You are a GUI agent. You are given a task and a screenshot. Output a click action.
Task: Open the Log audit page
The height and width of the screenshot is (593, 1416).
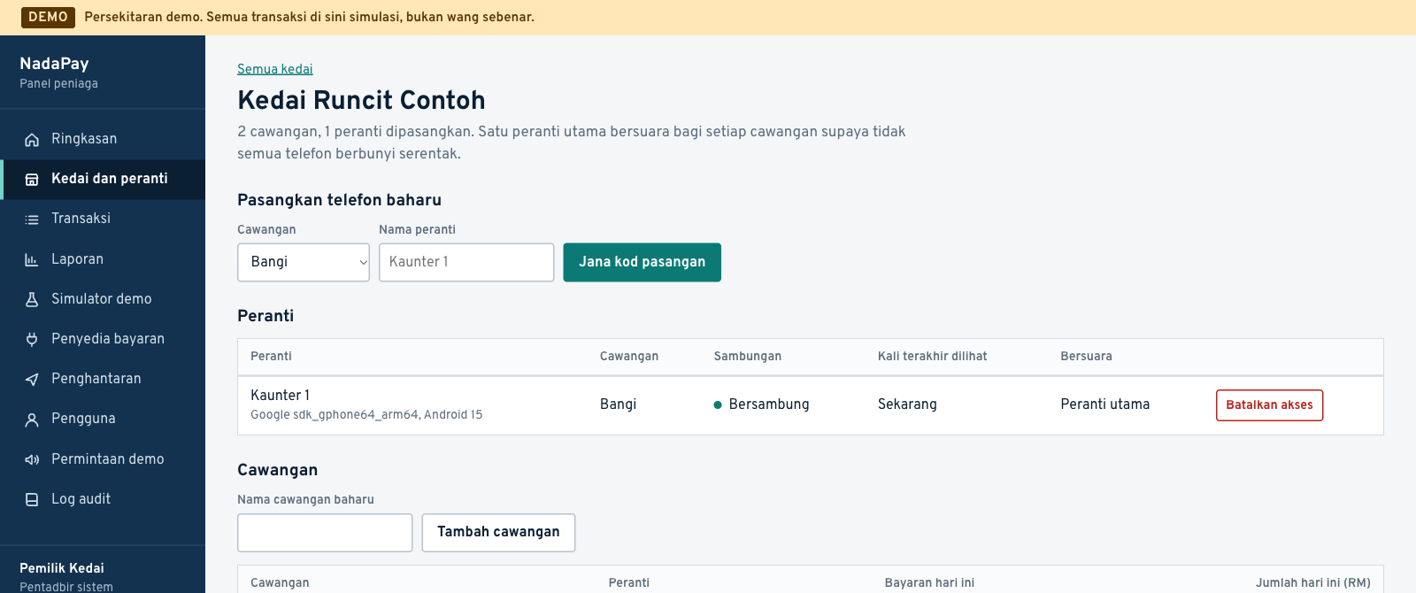[x=103, y=499]
